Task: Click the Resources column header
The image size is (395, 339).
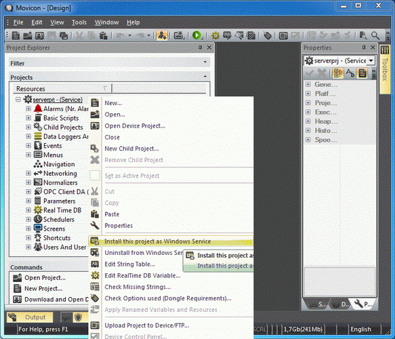Action: pos(62,89)
